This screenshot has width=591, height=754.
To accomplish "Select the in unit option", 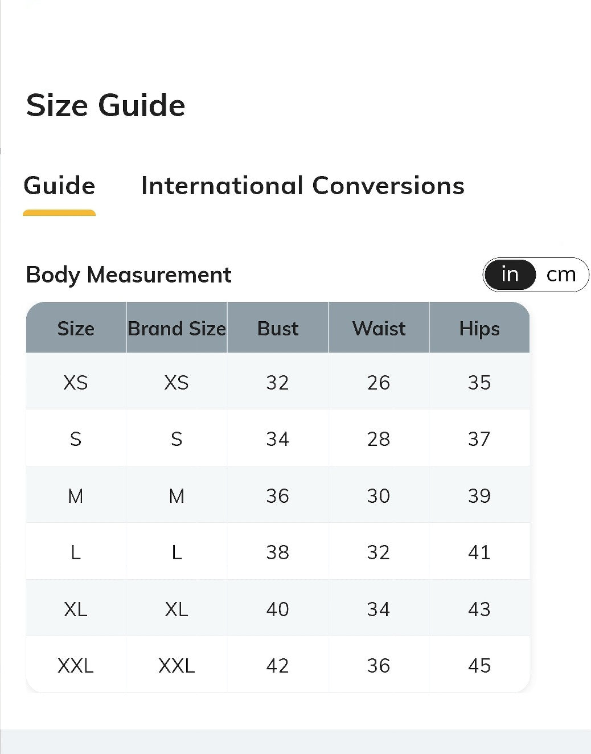I will tap(510, 274).
